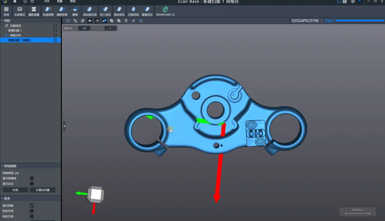The height and width of the screenshot is (221, 385).
Task: Click the device ID QY02APSC0796 text
Action: [x=305, y=21]
